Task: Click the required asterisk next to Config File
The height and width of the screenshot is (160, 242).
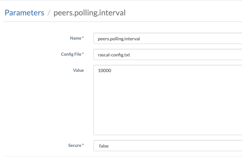Action: [x=83, y=54]
